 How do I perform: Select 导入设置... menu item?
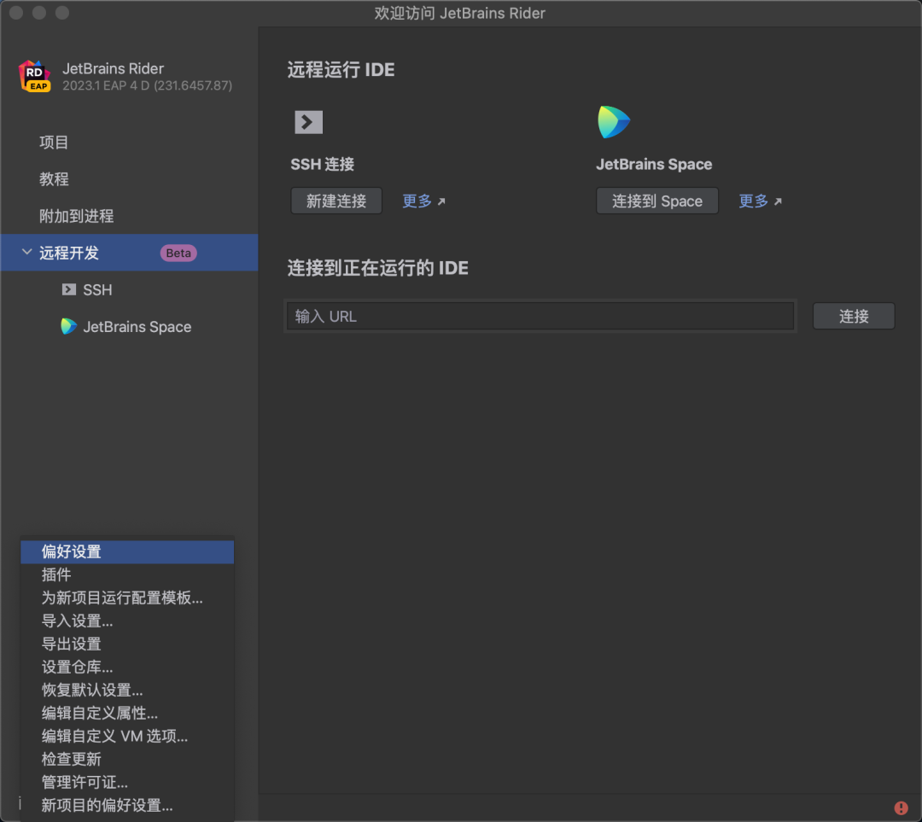pyautogui.click(x=127, y=621)
